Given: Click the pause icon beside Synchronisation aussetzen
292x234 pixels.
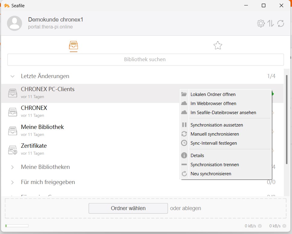Looking at the screenshot, I should coord(184,125).
